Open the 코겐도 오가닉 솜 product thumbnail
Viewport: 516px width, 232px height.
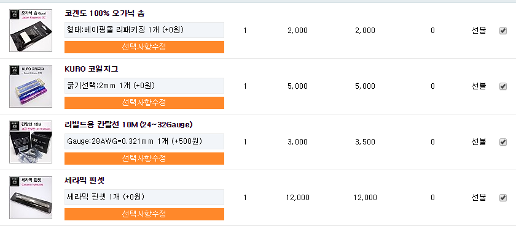point(31,31)
